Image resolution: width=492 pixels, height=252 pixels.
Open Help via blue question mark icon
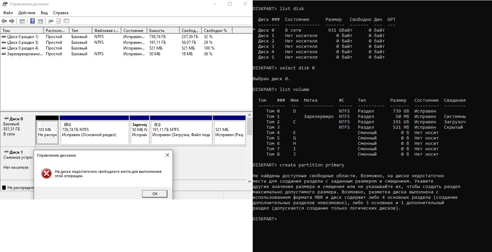(x=33, y=21)
